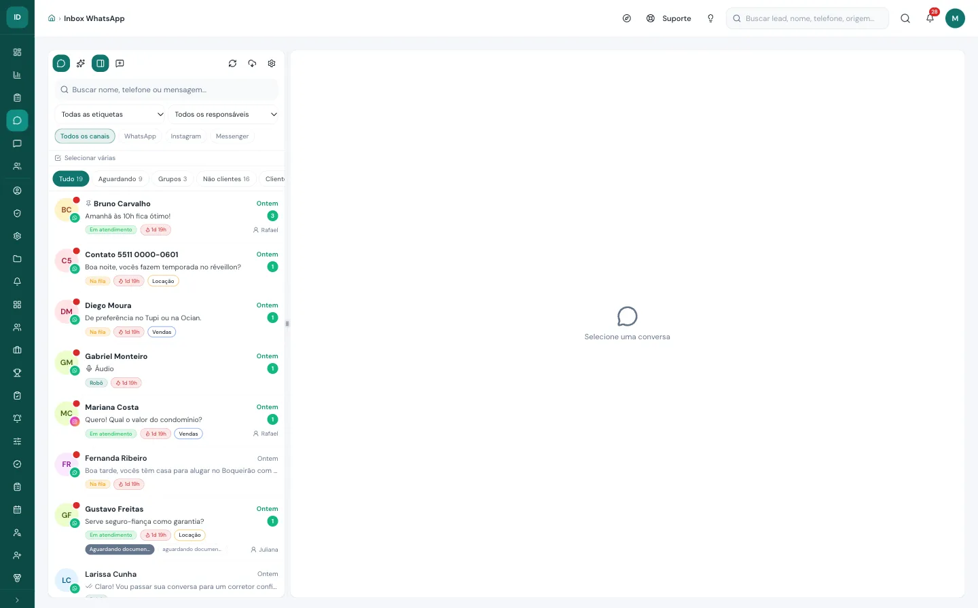Screen dimensions: 978x608
Task: Filter by Instagram channel
Action: tap(185, 136)
